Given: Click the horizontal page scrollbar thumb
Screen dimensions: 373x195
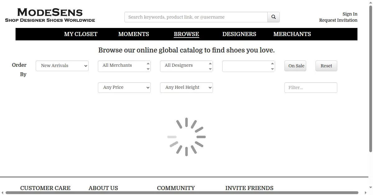Looking at the screenshot, I should [182, 193].
